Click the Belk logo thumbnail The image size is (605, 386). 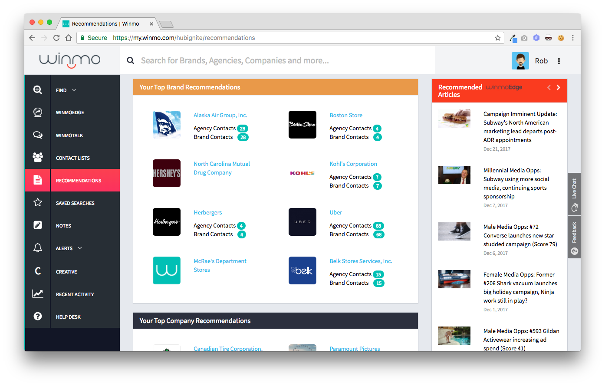tap(302, 271)
